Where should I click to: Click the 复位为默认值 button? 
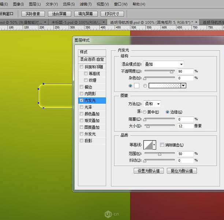tap(182, 171)
